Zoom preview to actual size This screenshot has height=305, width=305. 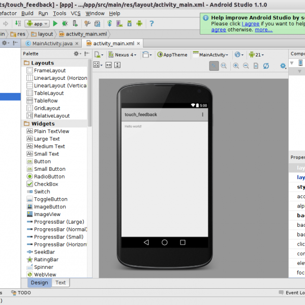[224, 66]
